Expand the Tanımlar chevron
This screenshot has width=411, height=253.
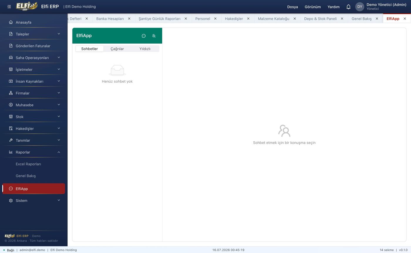click(x=59, y=140)
